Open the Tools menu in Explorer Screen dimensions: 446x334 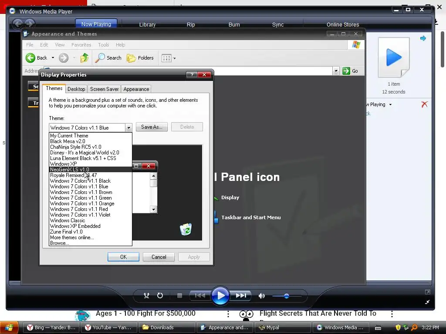104,45
